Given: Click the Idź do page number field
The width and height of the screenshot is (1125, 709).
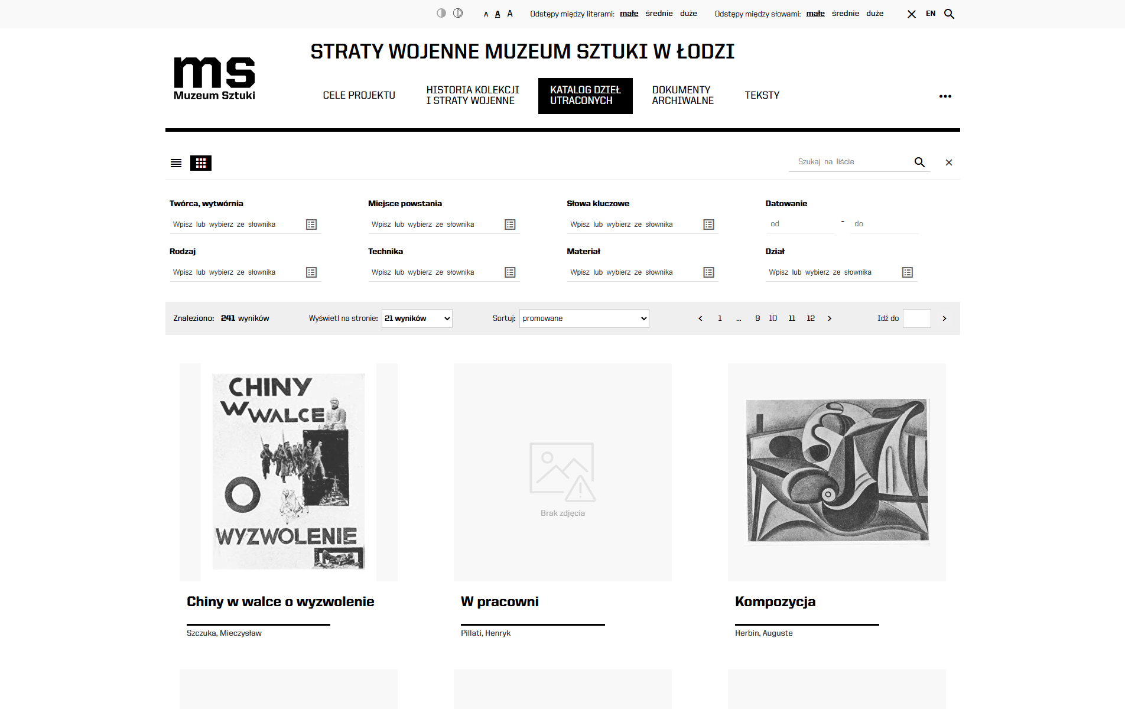Looking at the screenshot, I should point(917,318).
